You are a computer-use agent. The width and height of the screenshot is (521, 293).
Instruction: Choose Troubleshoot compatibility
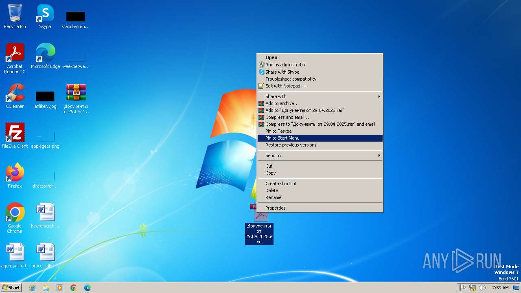(x=320, y=79)
